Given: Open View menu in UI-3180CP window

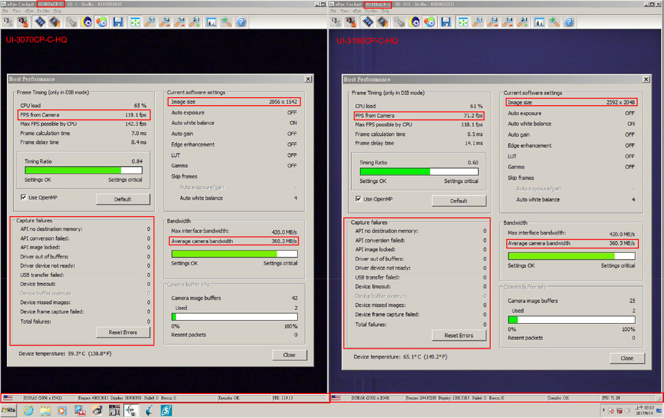Looking at the screenshot, I should tap(345, 11).
